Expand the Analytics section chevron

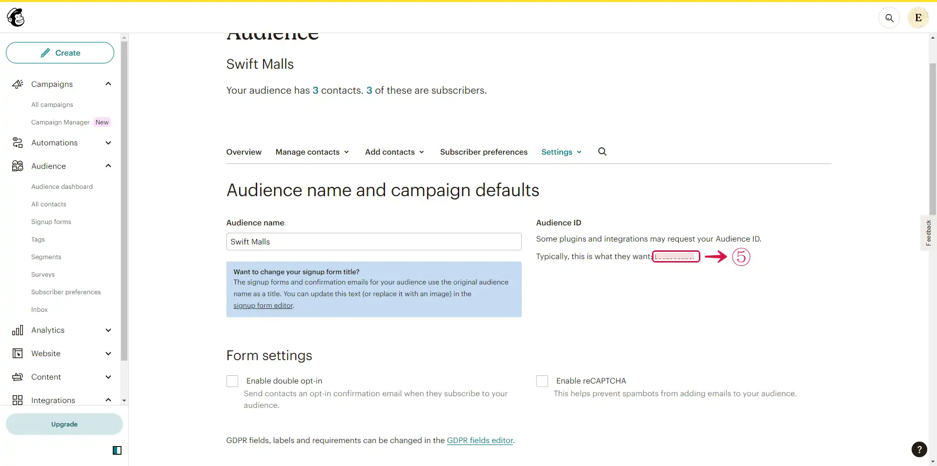(108, 330)
